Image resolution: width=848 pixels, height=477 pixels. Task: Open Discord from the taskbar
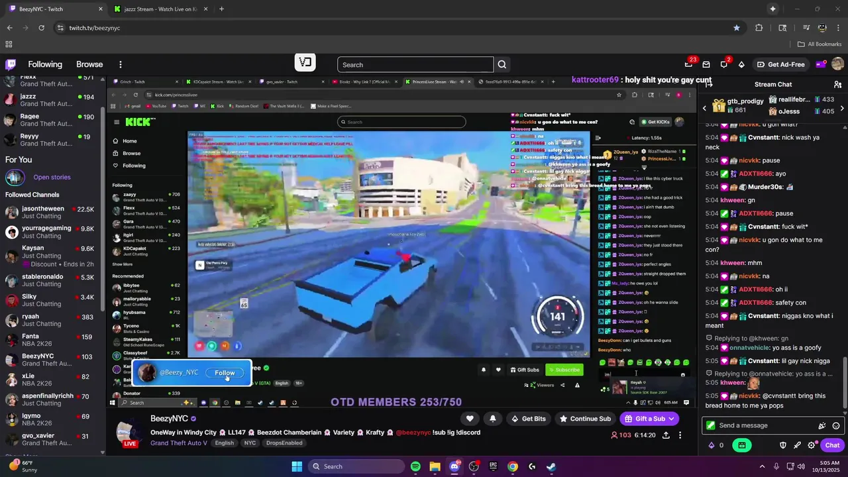click(454, 466)
